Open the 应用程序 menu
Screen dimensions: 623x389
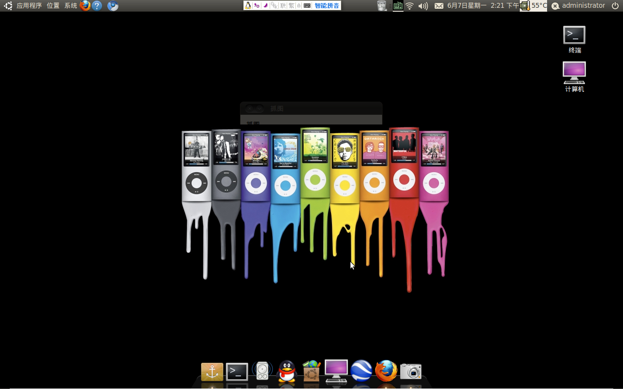(x=29, y=6)
